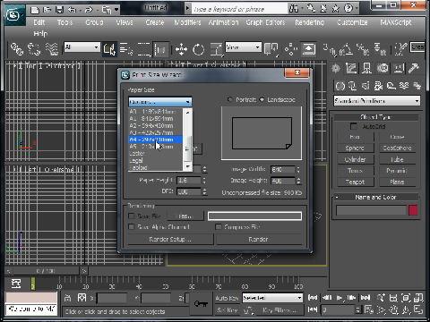This screenshot has width=430, height=322.
Task: Open the Create command panel tab
Action: coord(336,69)
